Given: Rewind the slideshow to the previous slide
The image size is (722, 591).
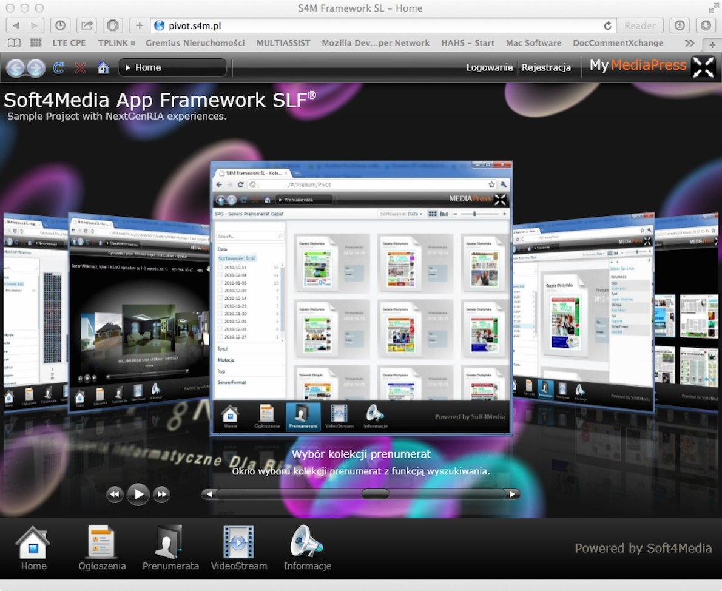Looking at the screenshot, I should coord(115,495).
